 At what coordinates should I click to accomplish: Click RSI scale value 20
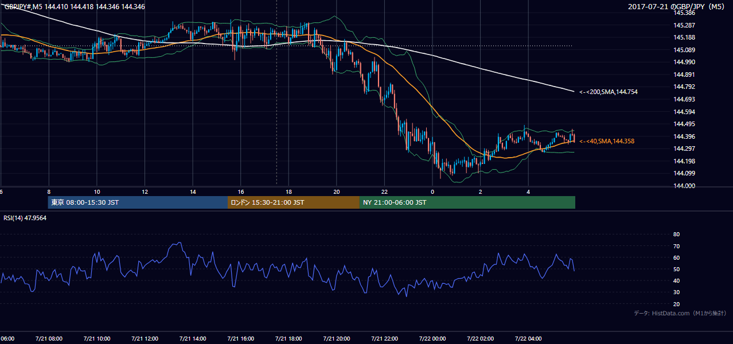[676, 304]
